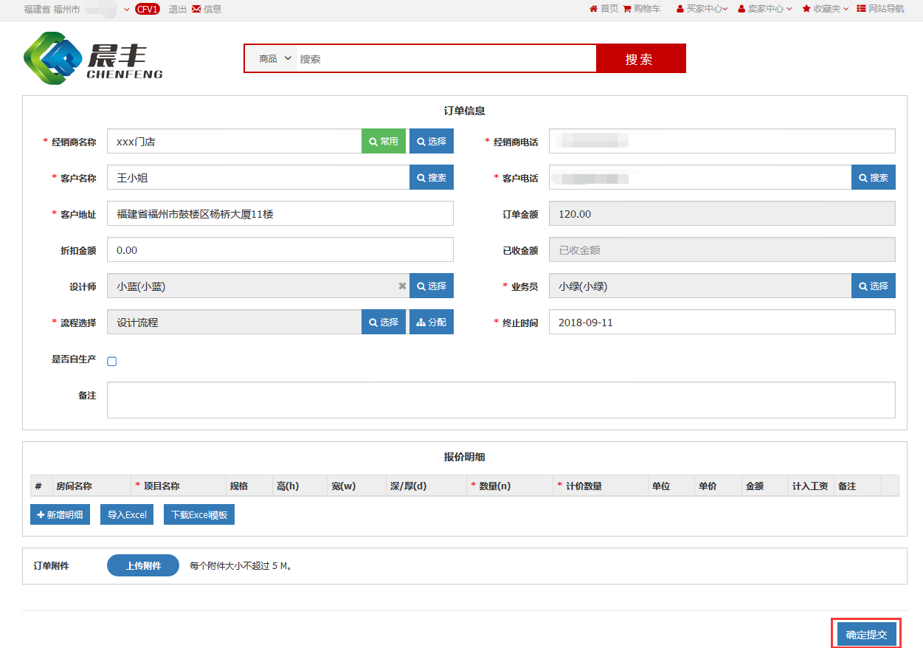This screenshot has width=923, height=648.
Task: Search by customer phone number
Action: (x=873, y=178)
